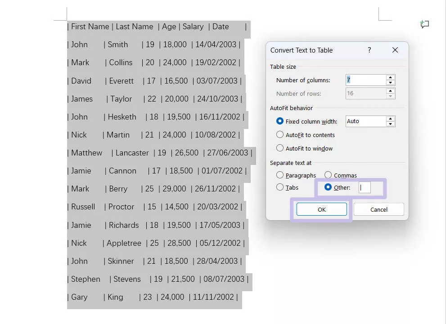Click the date '27/06/2003'
This screenshot has width=446, height=324.
point(228,153)
